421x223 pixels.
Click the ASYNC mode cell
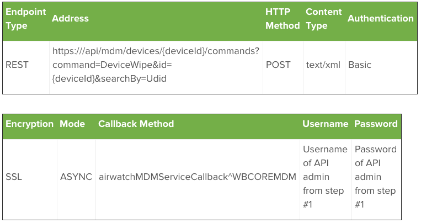point(76,177)
